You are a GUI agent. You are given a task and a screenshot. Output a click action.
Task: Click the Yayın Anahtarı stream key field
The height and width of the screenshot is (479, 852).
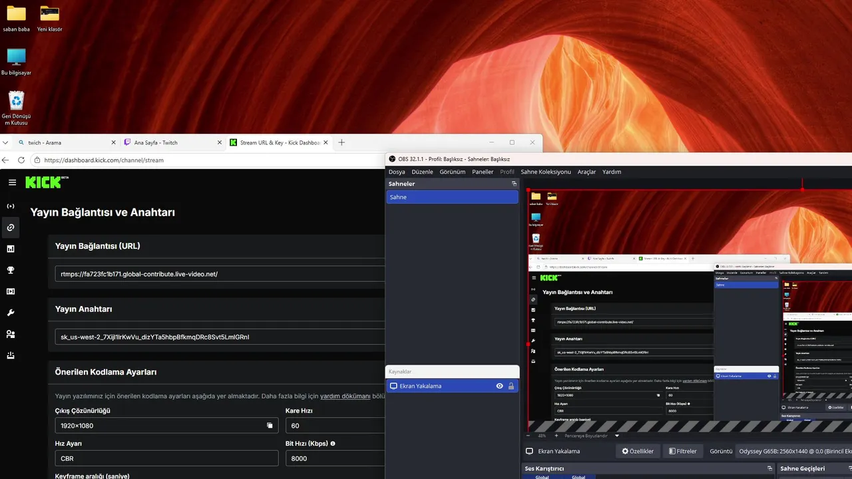click(x=220, y=337)
